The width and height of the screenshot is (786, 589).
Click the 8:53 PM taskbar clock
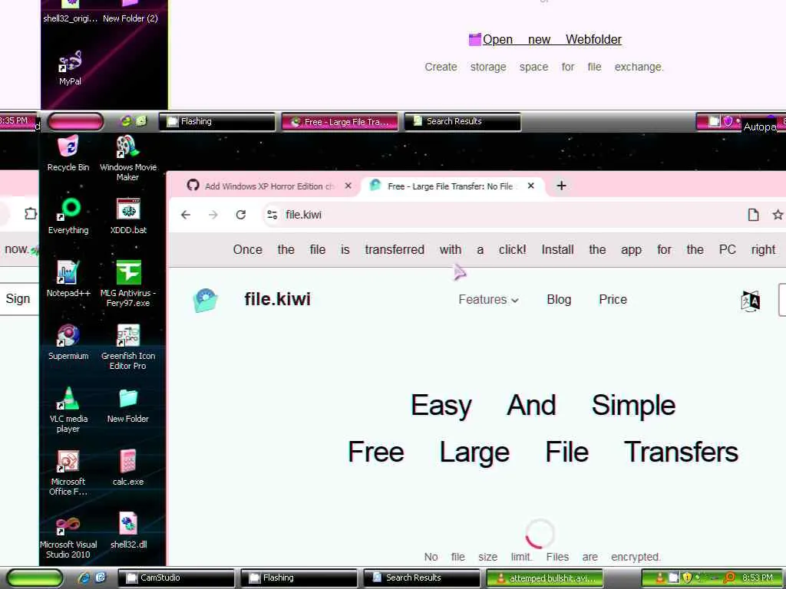pyautogui.click(x=758, y=577)
